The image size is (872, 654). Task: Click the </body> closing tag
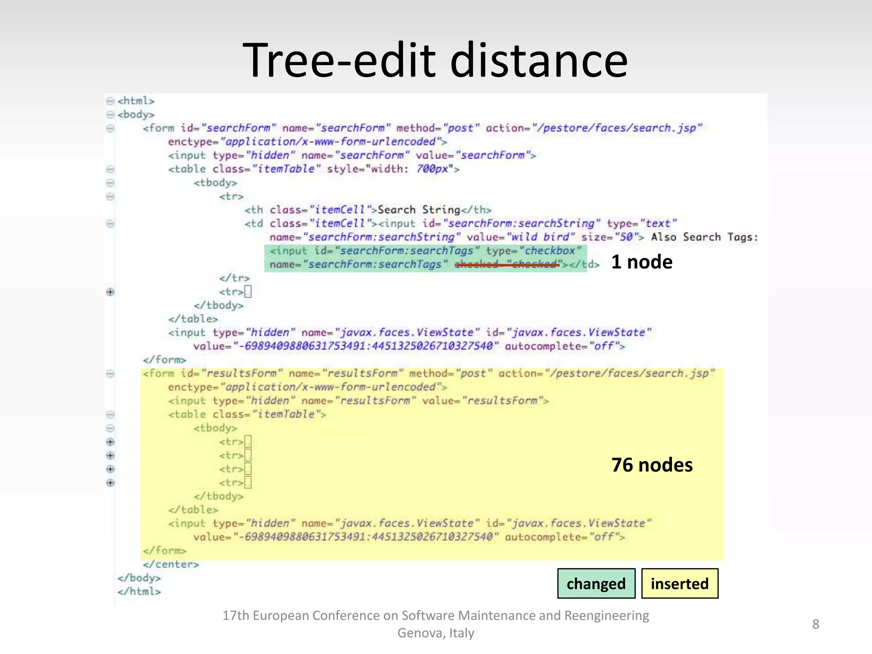(x=139, y=578)
